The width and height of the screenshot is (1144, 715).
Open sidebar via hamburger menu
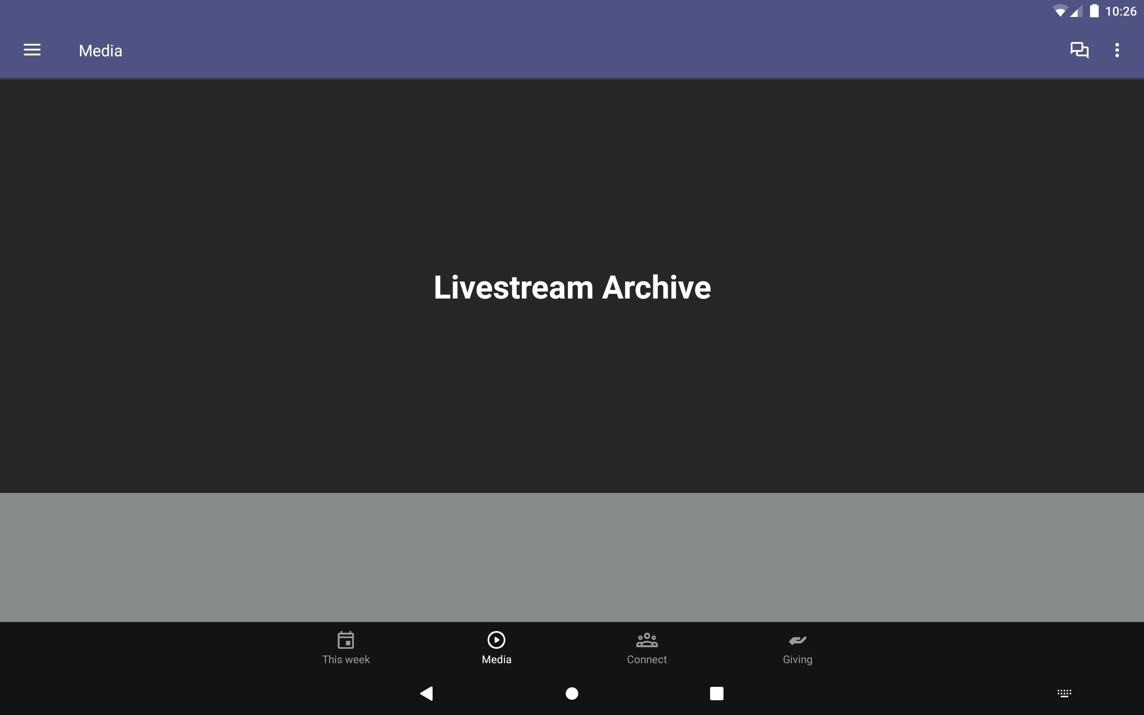click(x=32, y=50)
